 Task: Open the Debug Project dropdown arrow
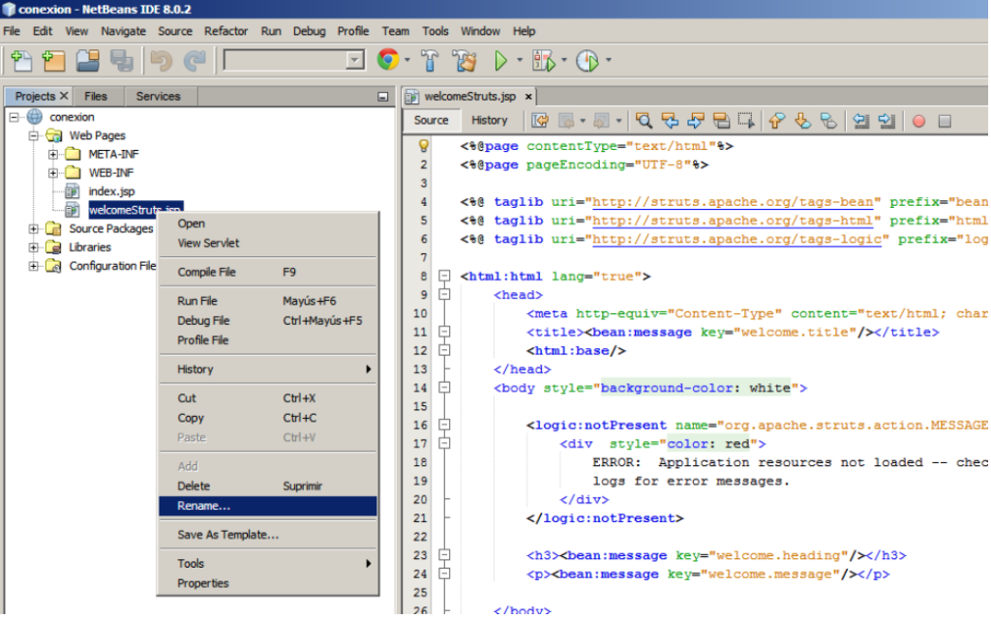pos(564,61)
